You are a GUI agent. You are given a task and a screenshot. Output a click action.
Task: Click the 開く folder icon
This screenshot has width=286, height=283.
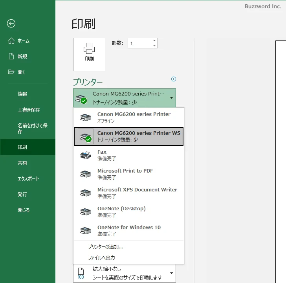pyautogui.click(x=11, y=72)
